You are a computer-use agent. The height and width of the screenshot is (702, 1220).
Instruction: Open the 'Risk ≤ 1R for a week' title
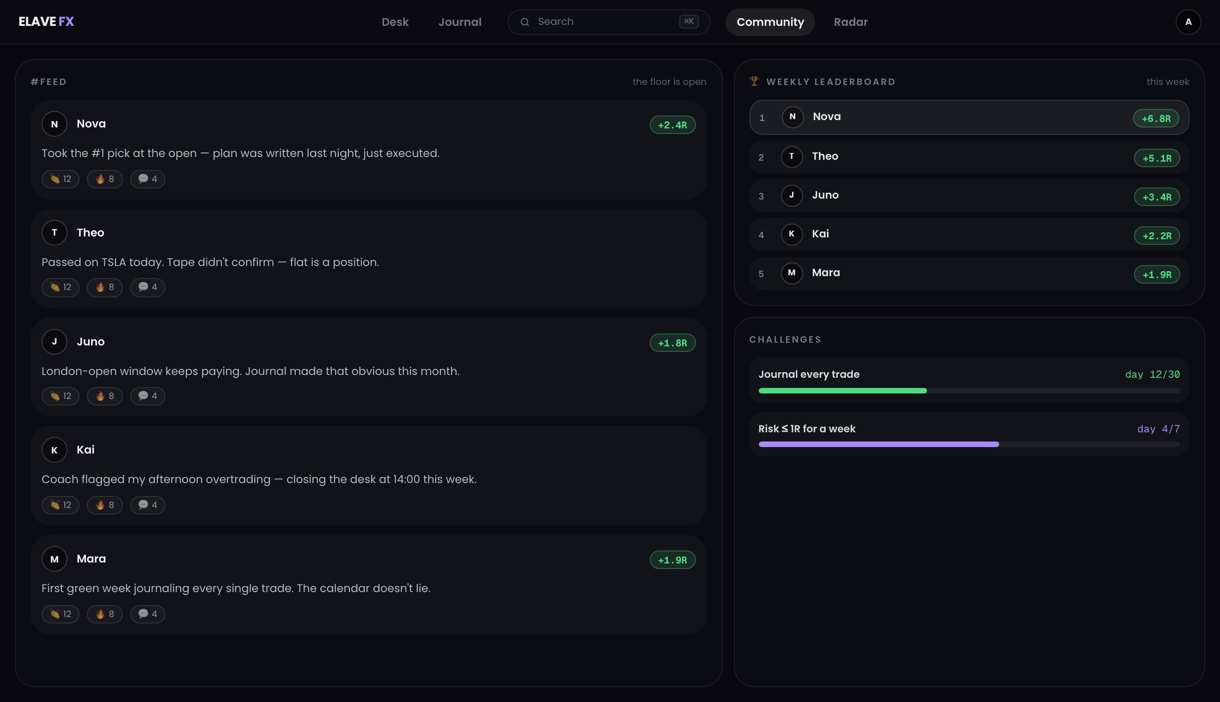tap(807, 429)
